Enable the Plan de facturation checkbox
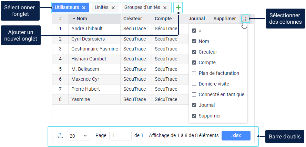This screenshot has width=306, height=147. pyautogui.click(x=194, y=73)
